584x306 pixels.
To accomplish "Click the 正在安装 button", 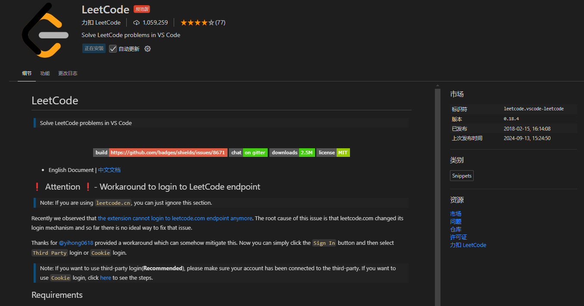I will coord(94,49).
